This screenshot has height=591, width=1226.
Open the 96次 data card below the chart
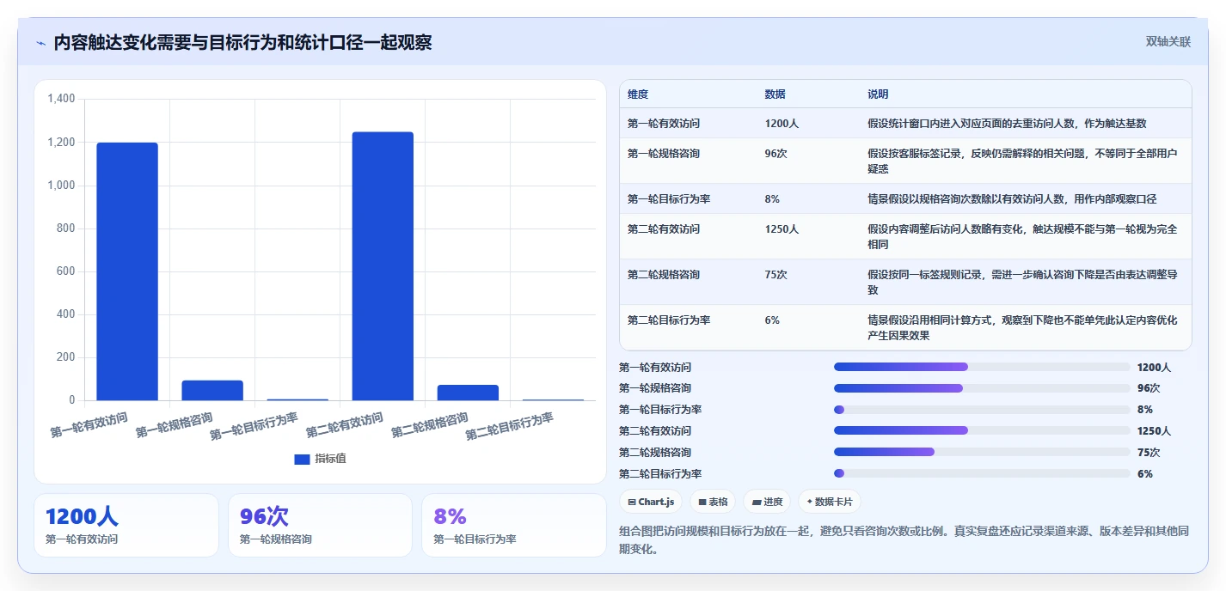pyautogui.click(x=320, y=525)
